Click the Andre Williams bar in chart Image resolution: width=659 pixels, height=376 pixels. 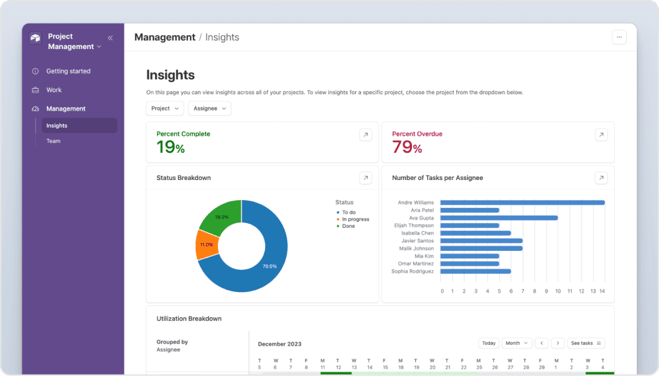[x=522, y=203]
